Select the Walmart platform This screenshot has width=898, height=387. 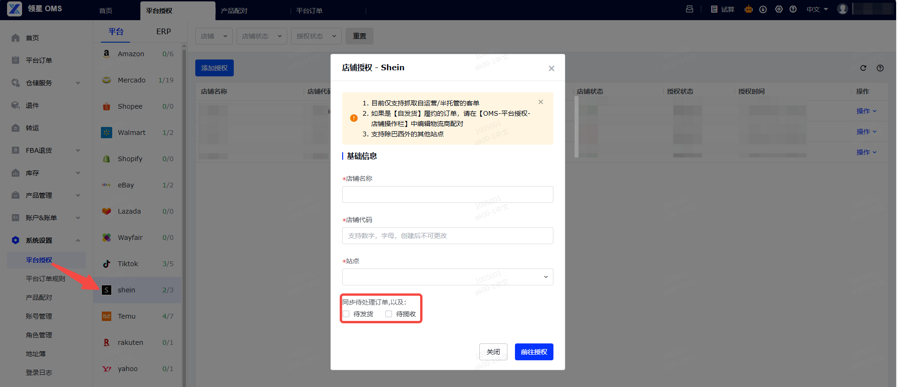tap(137, 133)
